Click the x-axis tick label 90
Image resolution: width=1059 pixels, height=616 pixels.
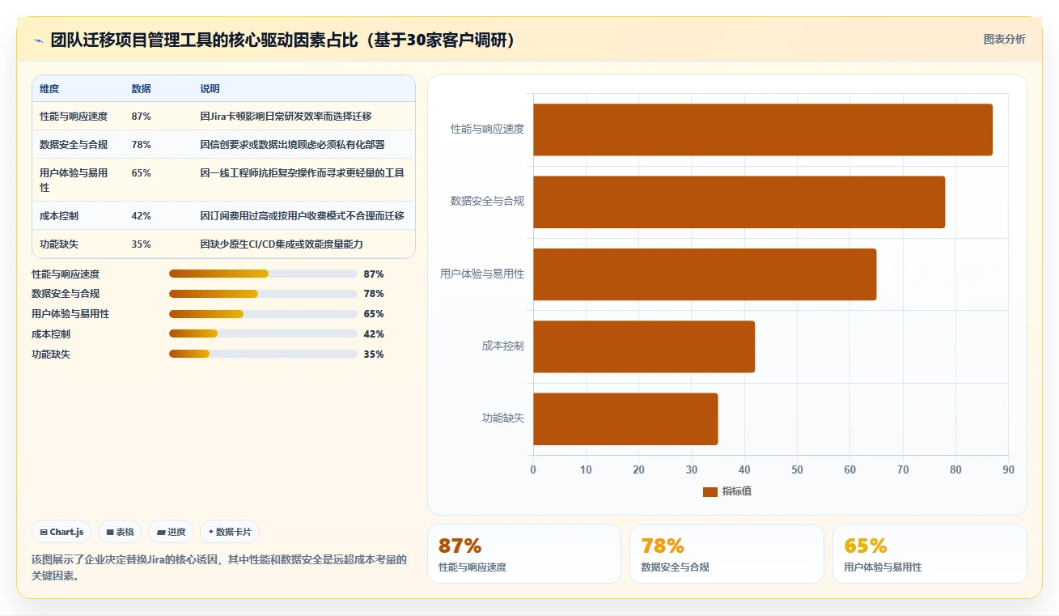tap(1008, 470)
